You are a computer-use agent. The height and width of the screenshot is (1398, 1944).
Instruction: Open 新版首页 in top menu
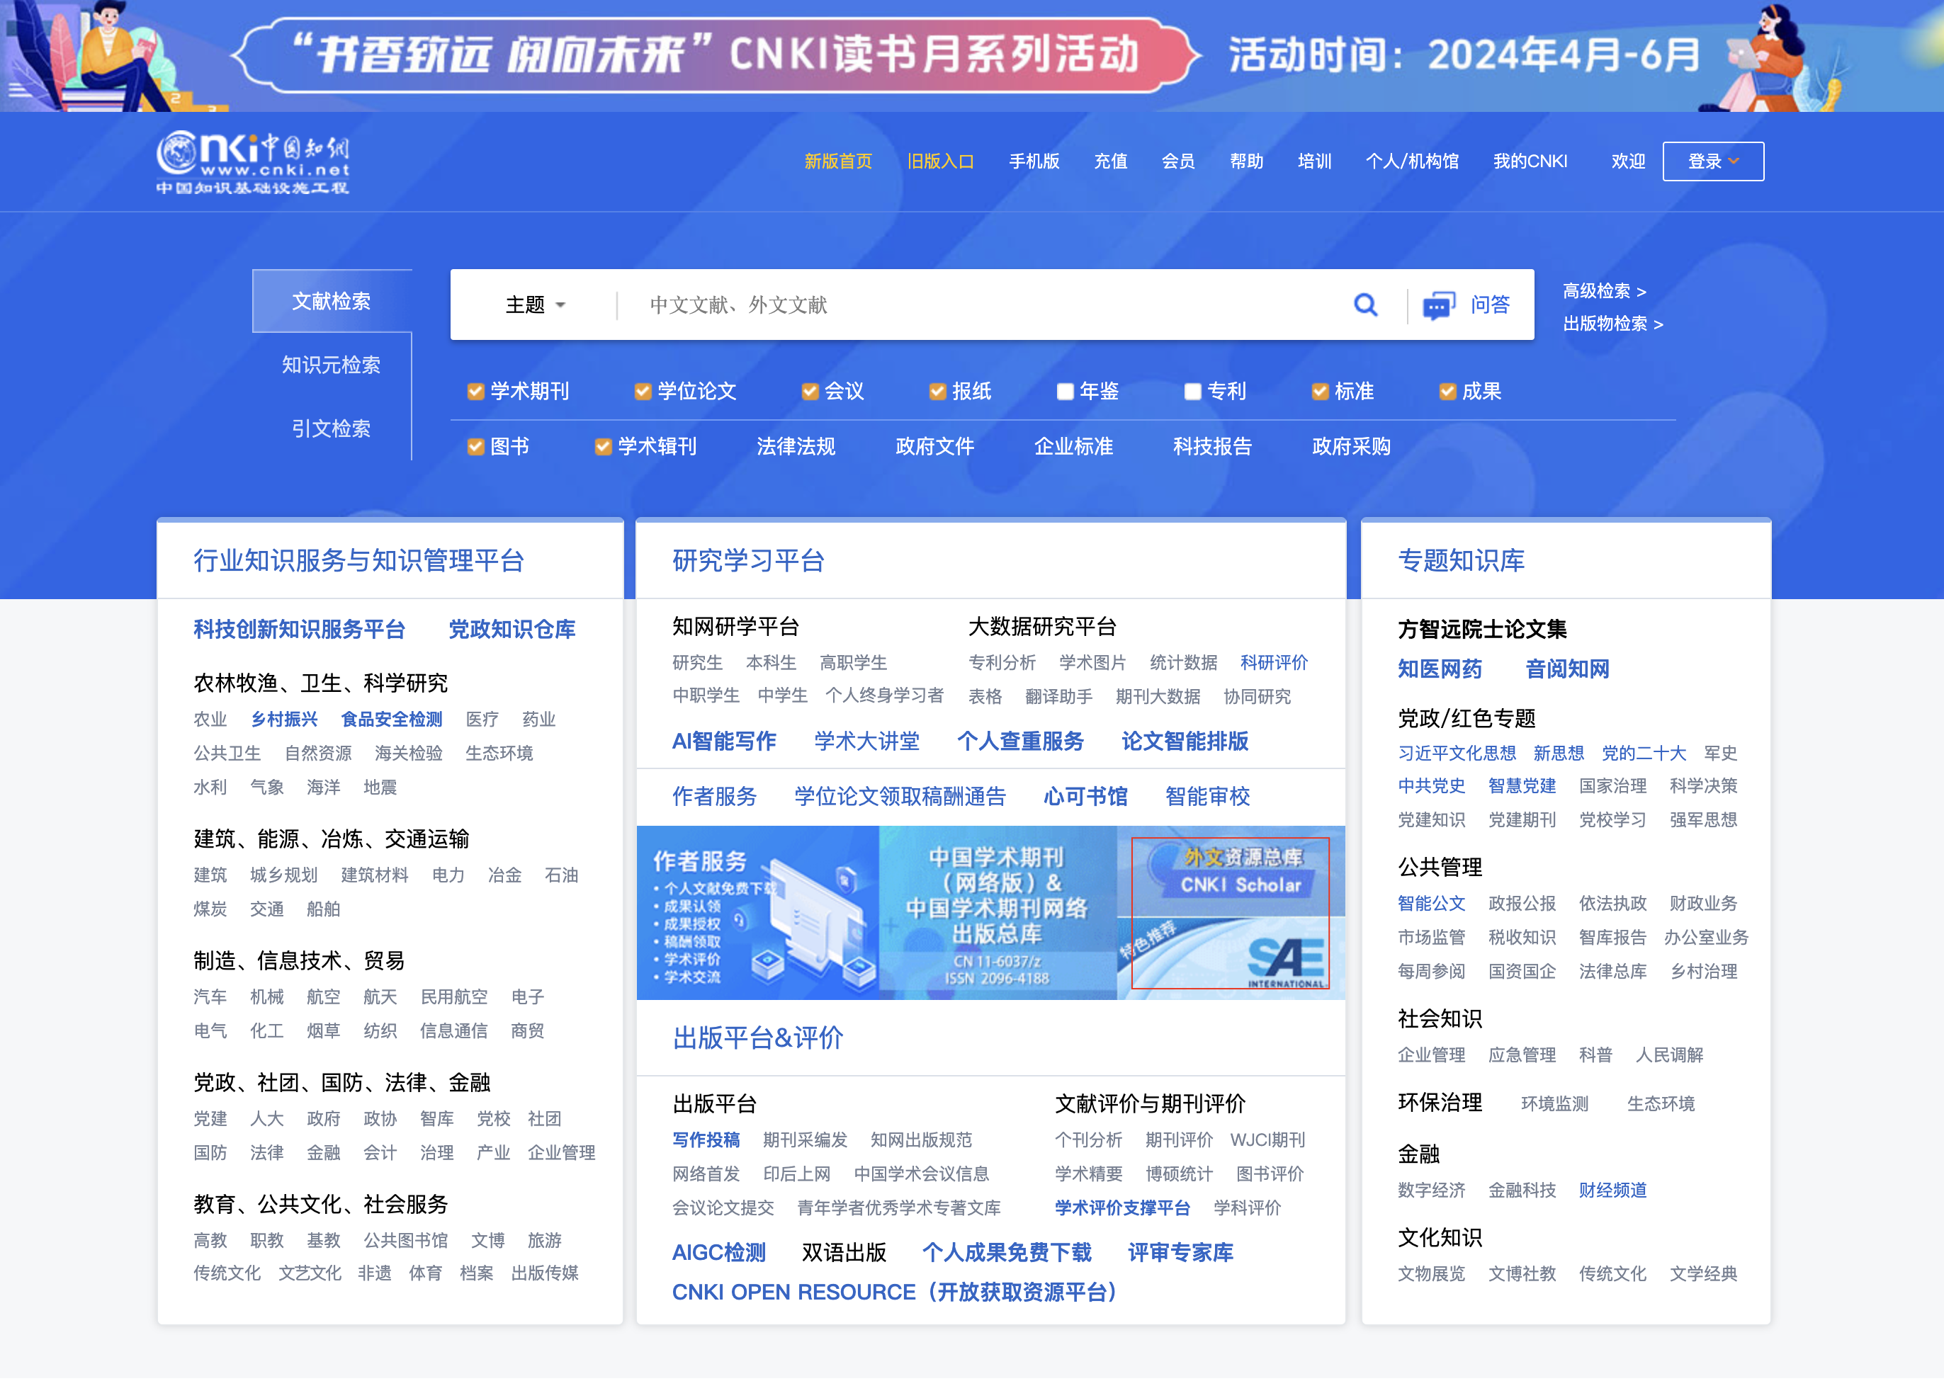(x=837, y=161)
